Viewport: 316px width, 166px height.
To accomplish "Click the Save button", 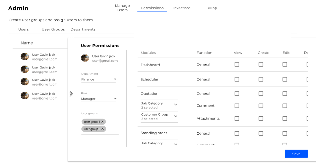I will (296, 154).
